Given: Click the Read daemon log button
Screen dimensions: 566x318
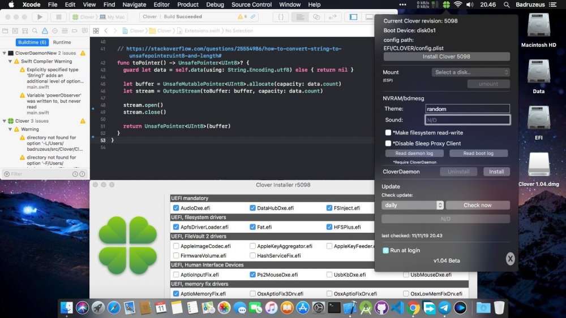Looking at the screenshot, I should [x=414, y=153].
